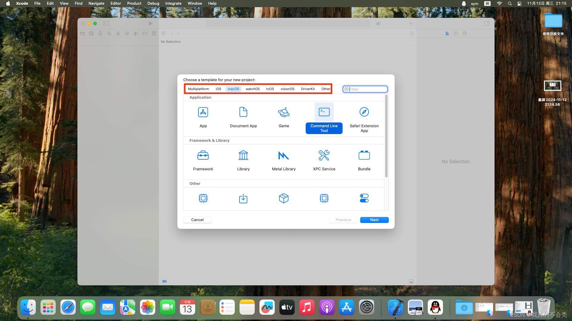572x321 pixels.
Task: Open Safari from the Dock
Action: [x=68, y=307]
